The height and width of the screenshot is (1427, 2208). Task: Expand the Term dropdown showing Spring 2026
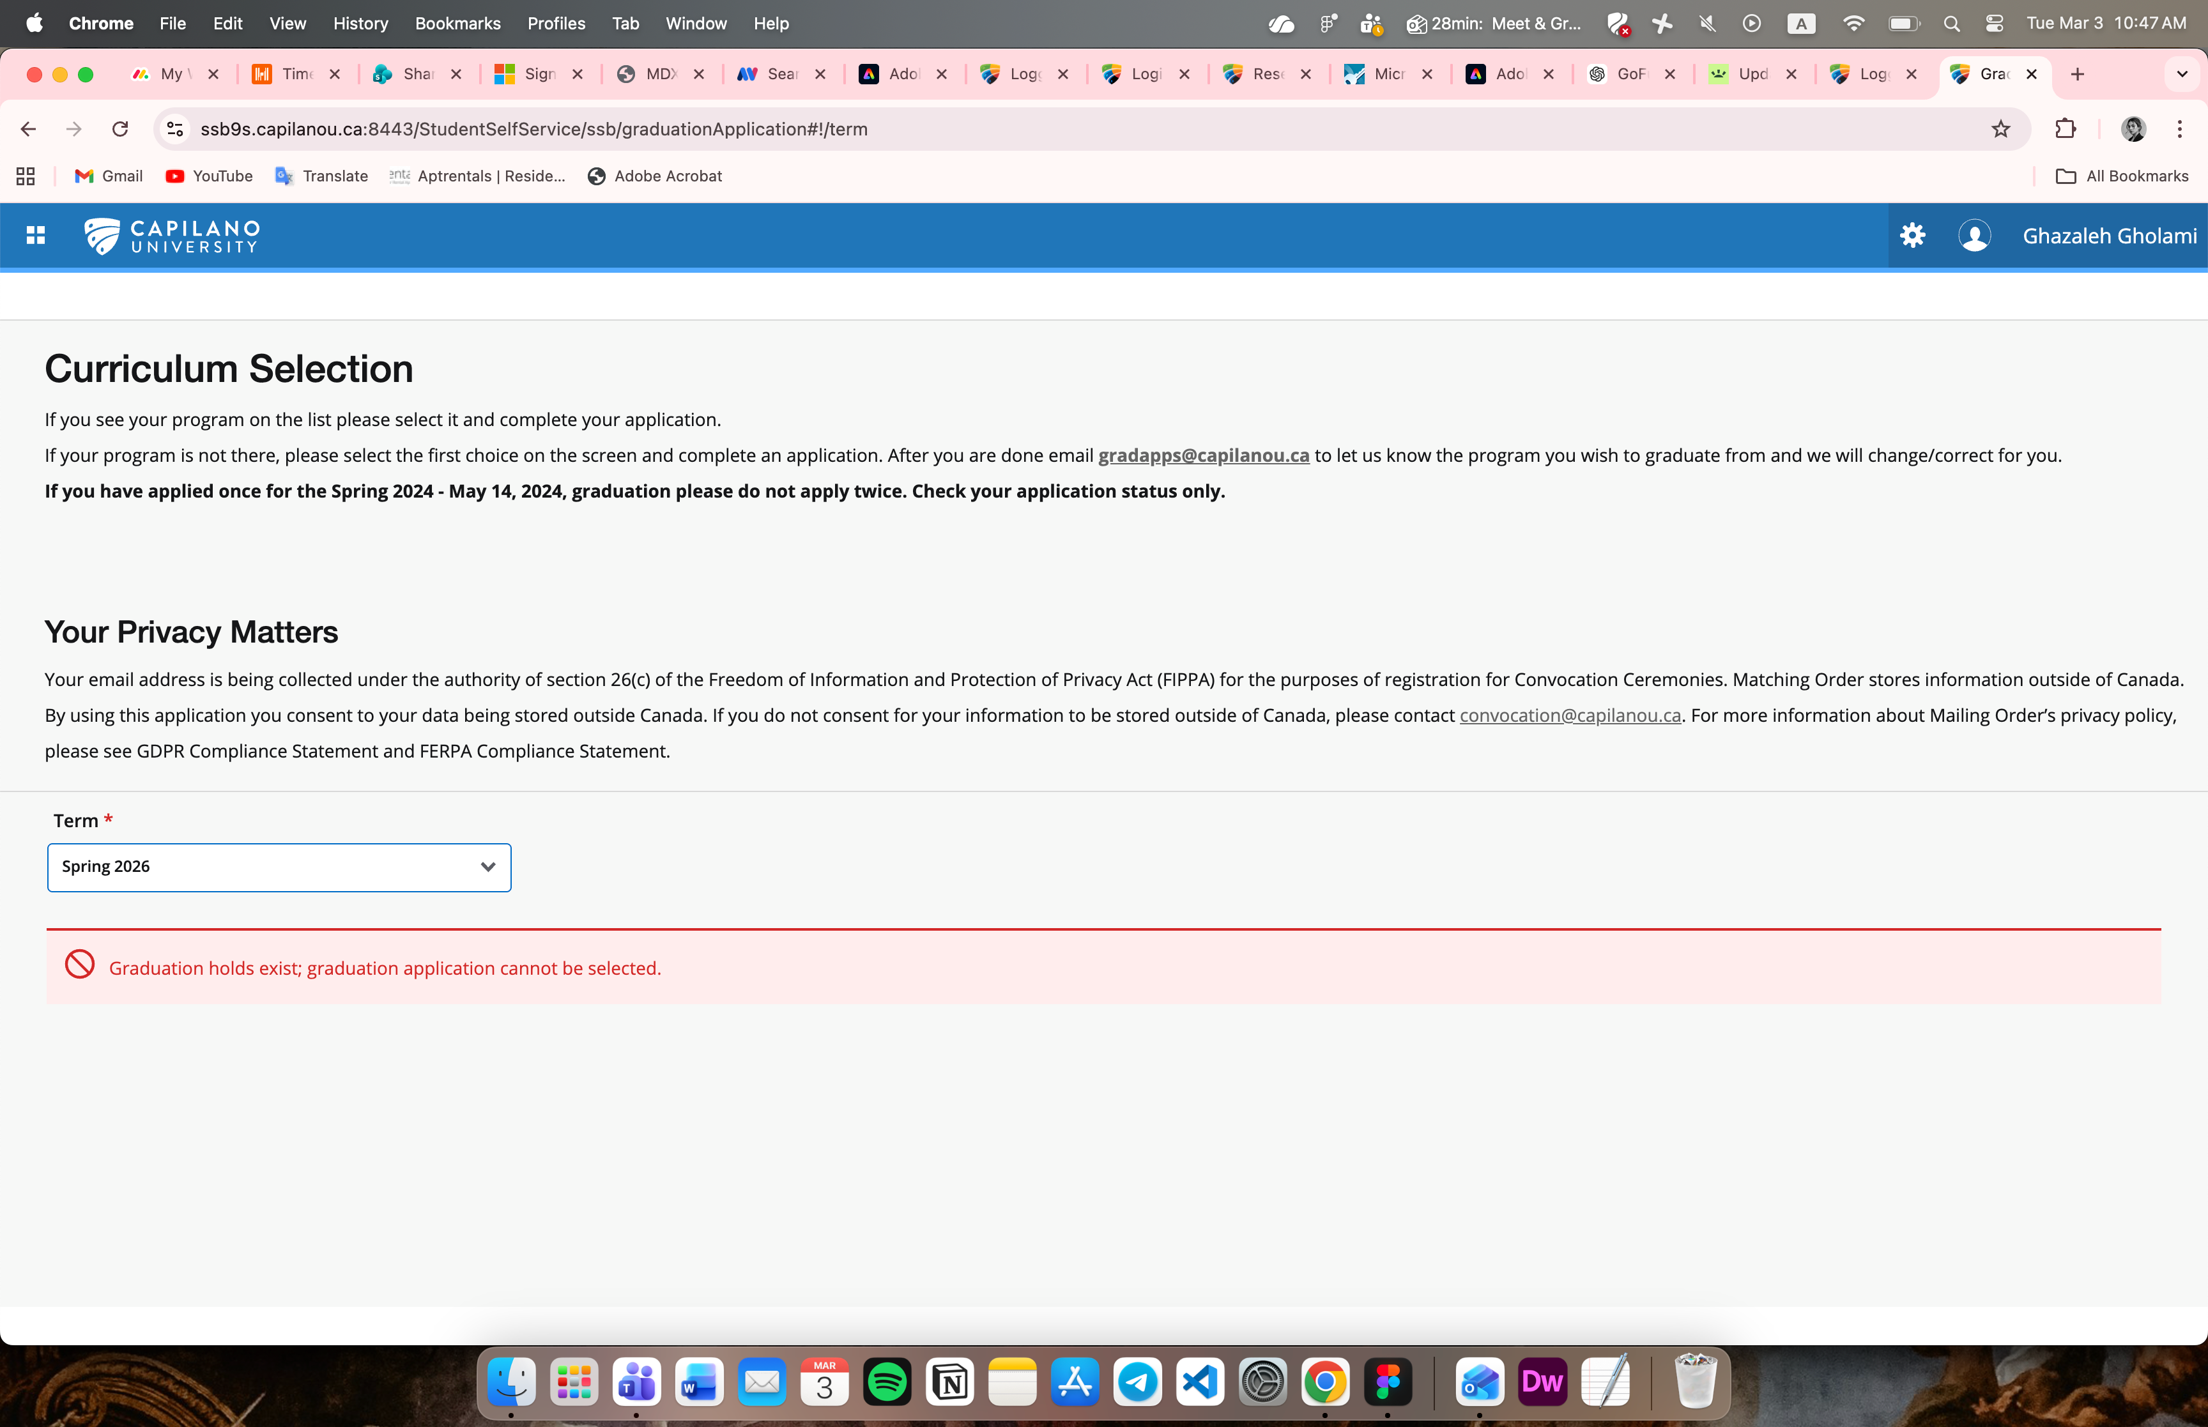279,867
